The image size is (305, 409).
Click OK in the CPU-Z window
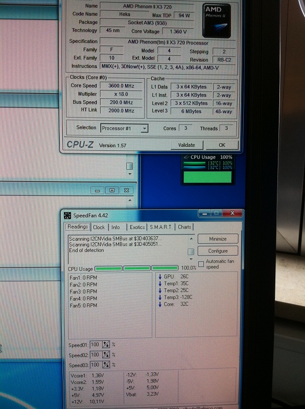(x=222, y=145)
